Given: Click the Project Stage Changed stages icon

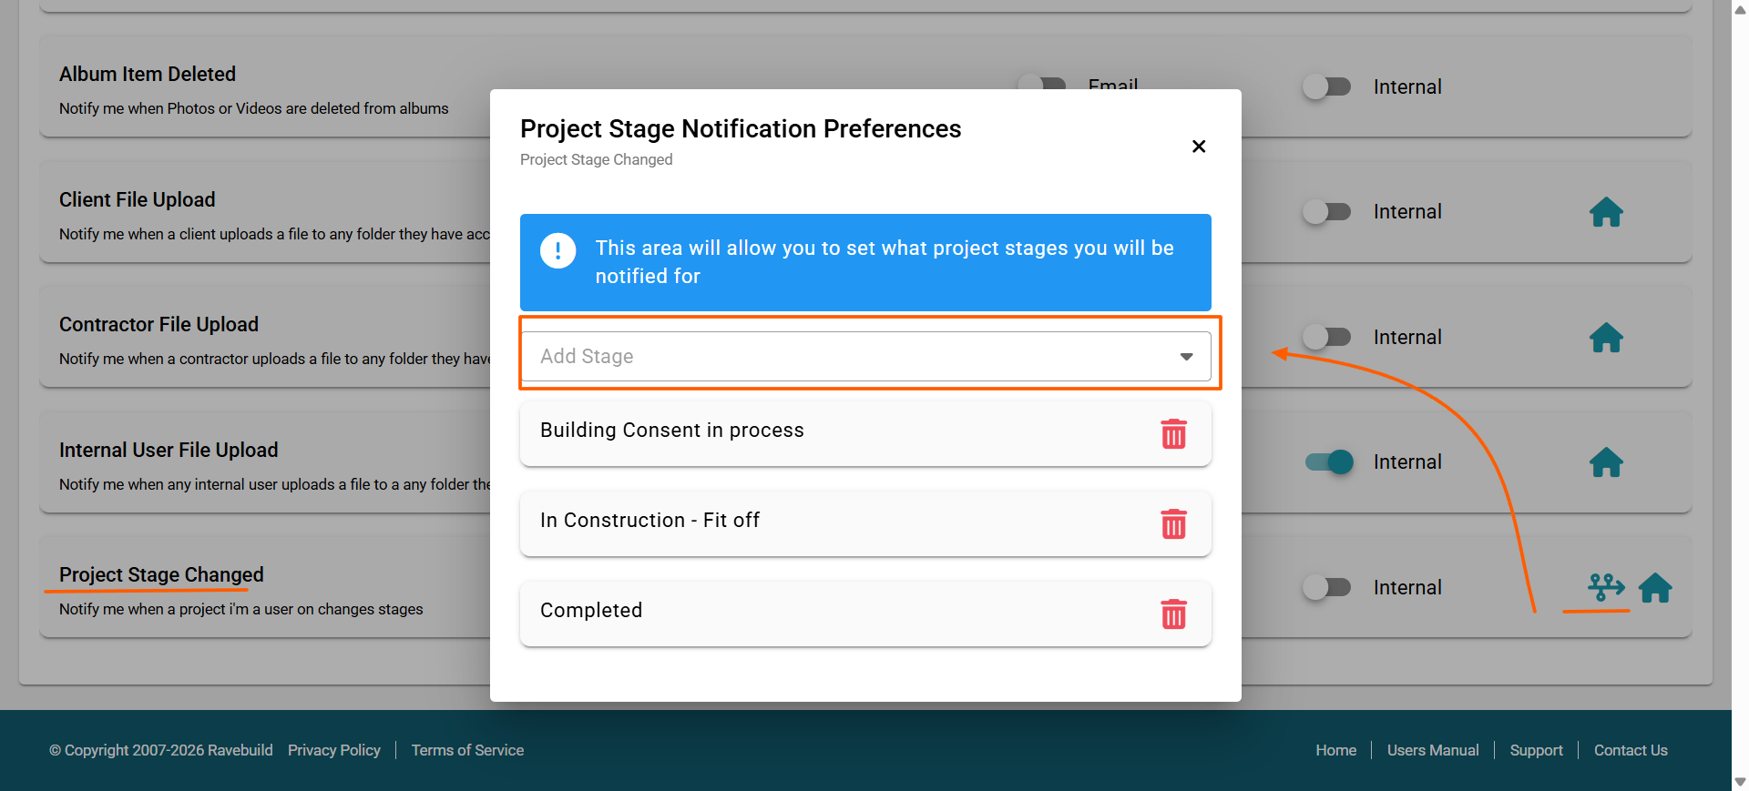Looking at the screenshot, I should click(1606, 587).
